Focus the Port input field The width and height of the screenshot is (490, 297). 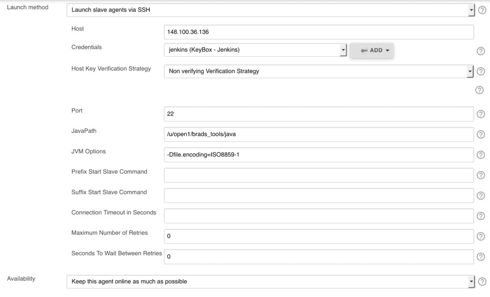(318, 114)
